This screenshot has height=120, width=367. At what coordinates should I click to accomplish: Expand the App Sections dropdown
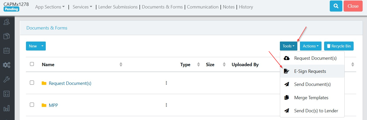pos(50,7)
